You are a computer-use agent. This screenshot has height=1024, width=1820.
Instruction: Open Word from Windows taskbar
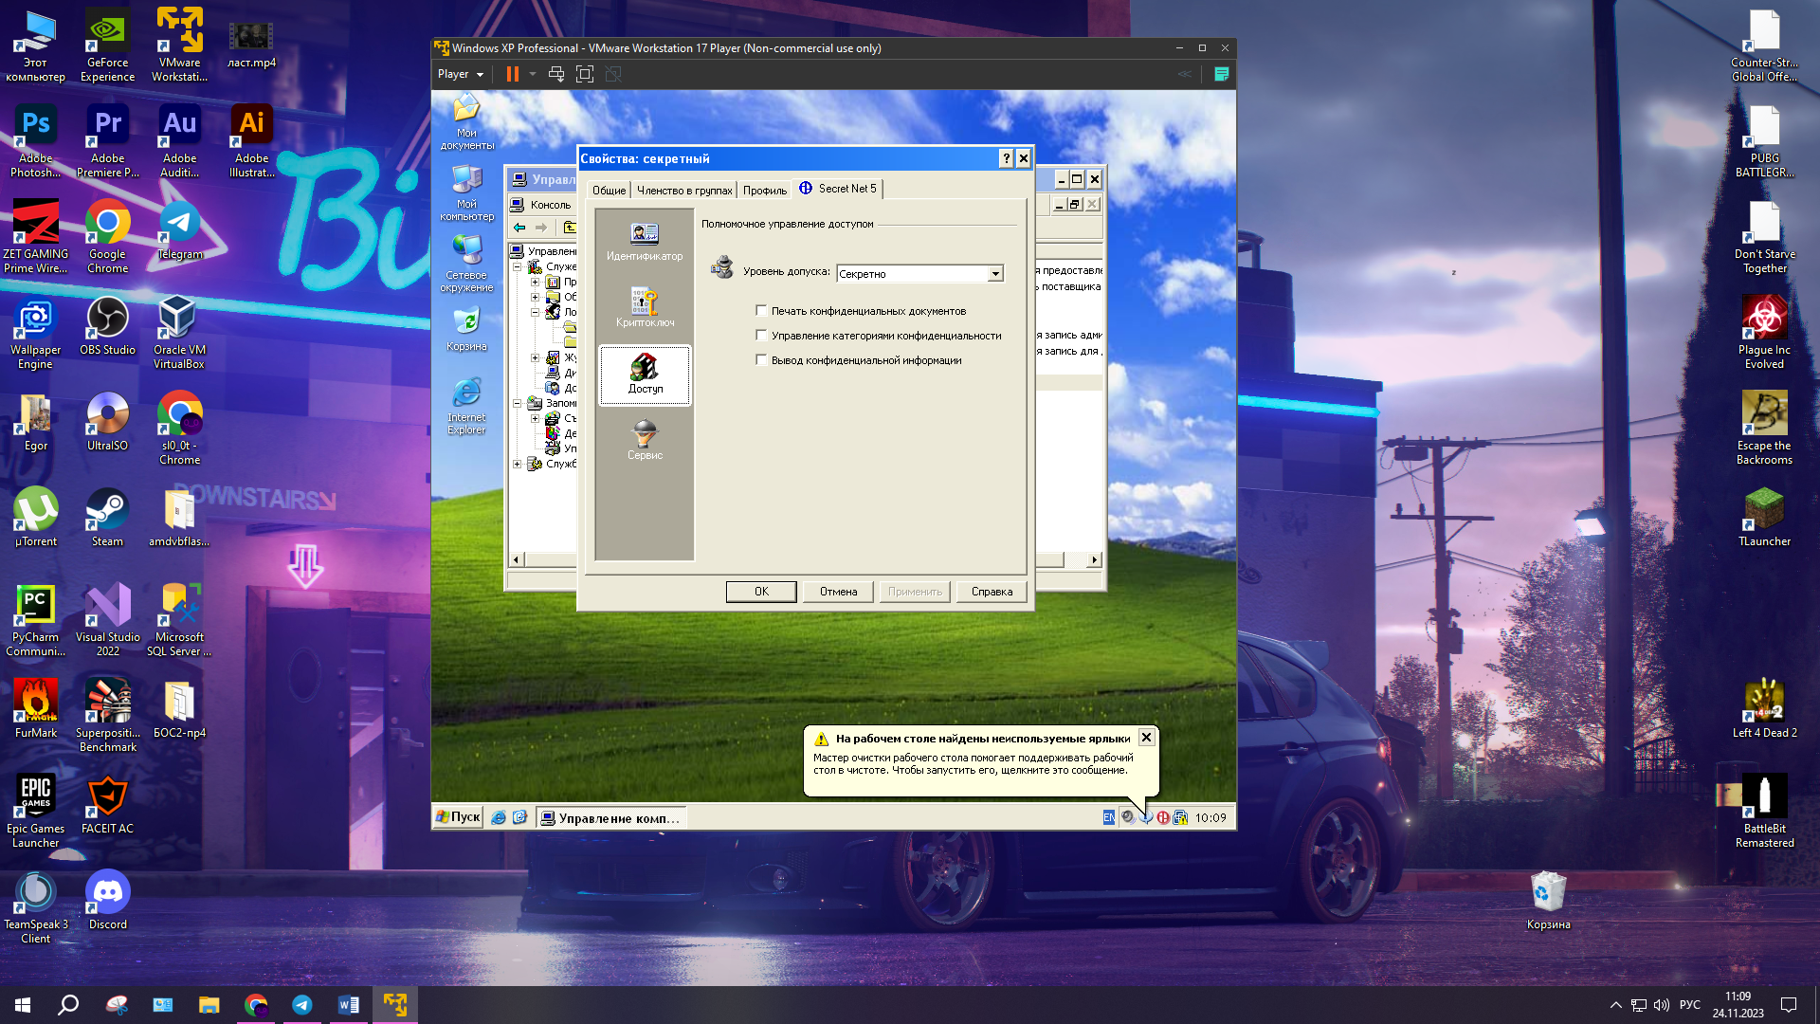coord(348,1005)
